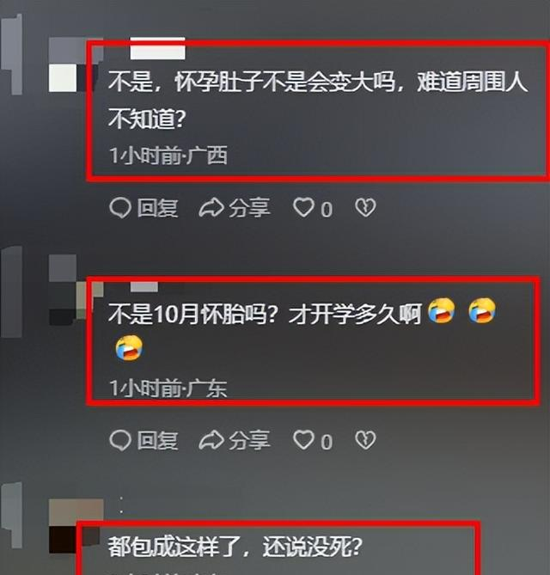
Task: Like the second comment with heart icon
Action: coord(303,440)
